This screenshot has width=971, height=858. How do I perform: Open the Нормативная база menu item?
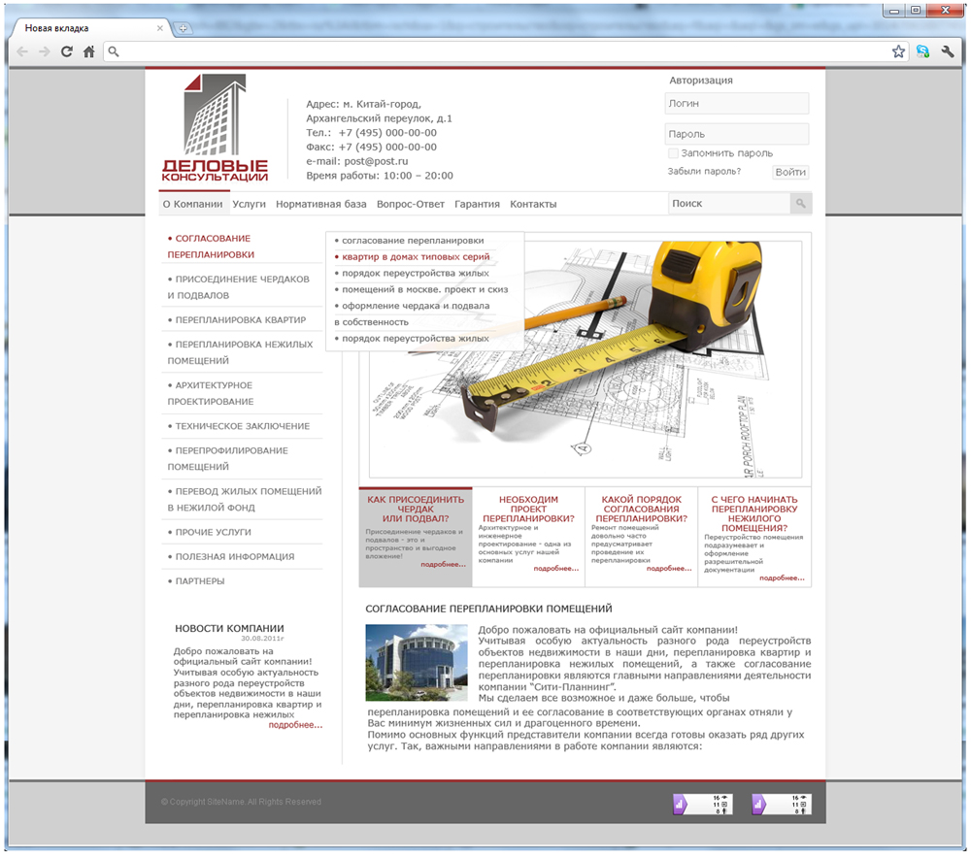tap(320, 204)
